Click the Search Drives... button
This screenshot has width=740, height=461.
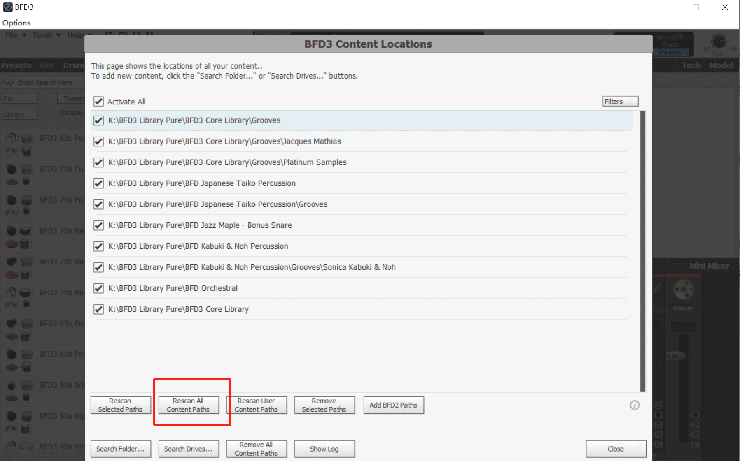(189, 449)
